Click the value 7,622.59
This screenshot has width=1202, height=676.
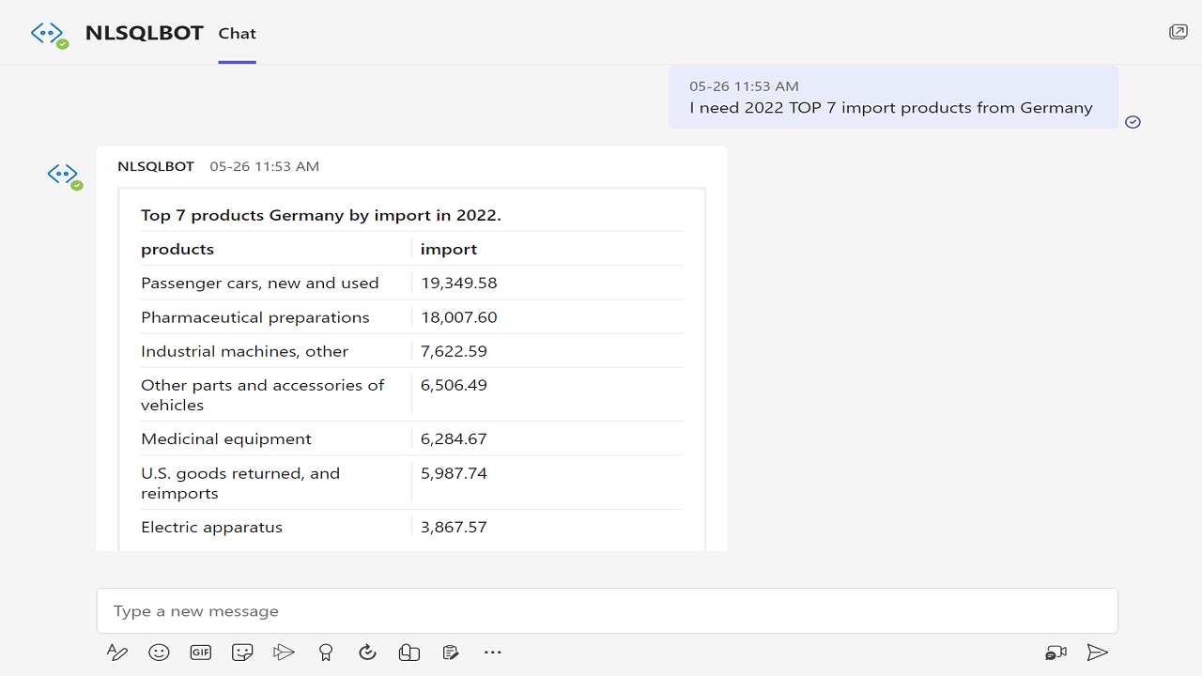click(x=455, y=351)
